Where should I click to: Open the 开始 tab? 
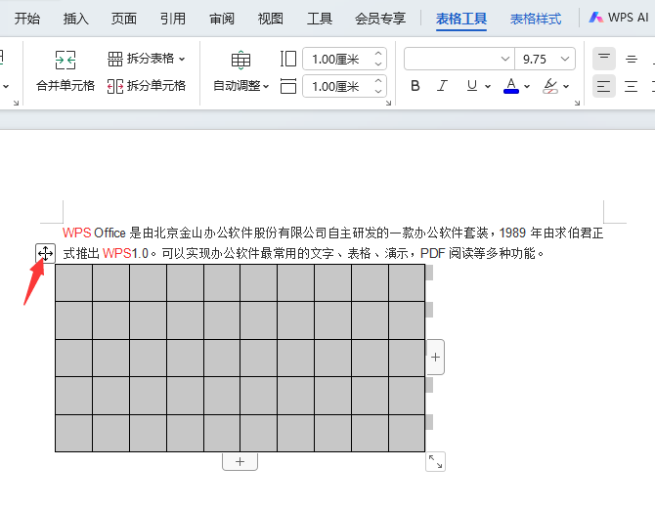pos(27,19)
